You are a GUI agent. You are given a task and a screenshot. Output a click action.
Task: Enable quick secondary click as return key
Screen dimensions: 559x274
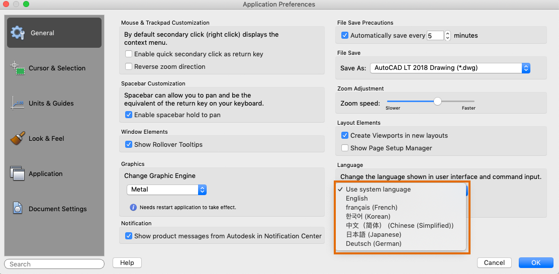(129, 54)
